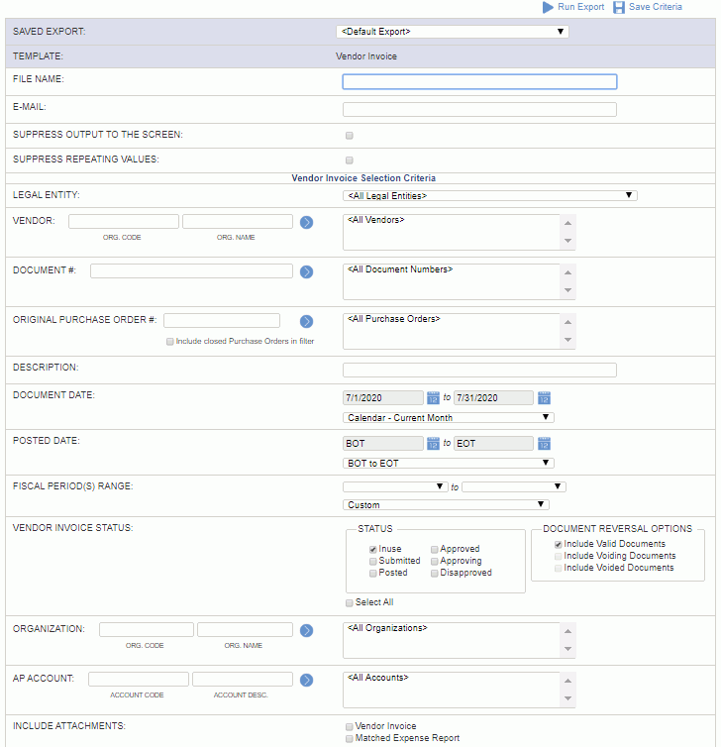Image resolution: width=721 pixels, height=747 pixels.
Task: Check the Approving status checkbox
Action: coord(435,561)
